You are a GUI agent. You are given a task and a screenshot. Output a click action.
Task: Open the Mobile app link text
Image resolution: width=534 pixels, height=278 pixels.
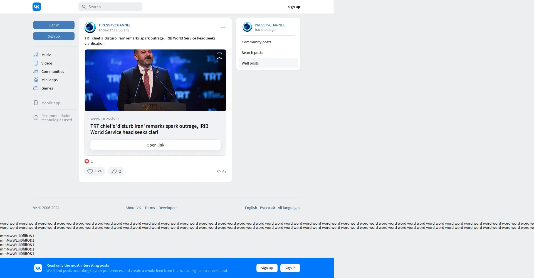[51, 103]
